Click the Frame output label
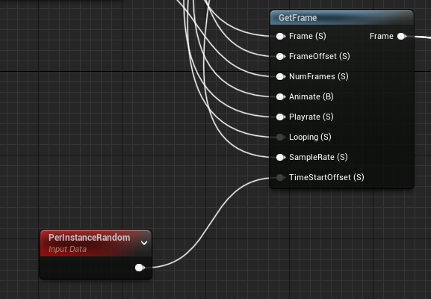 coord(382,37)
